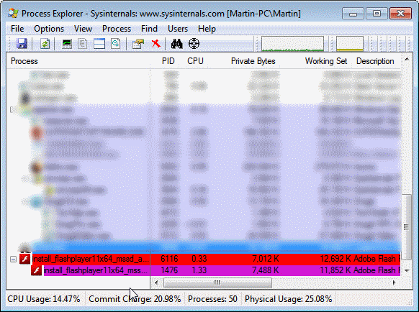The height and width of the screenshot is (312, 419).
Task: Sort by the Working Set column header
Action: pos(326,61)
